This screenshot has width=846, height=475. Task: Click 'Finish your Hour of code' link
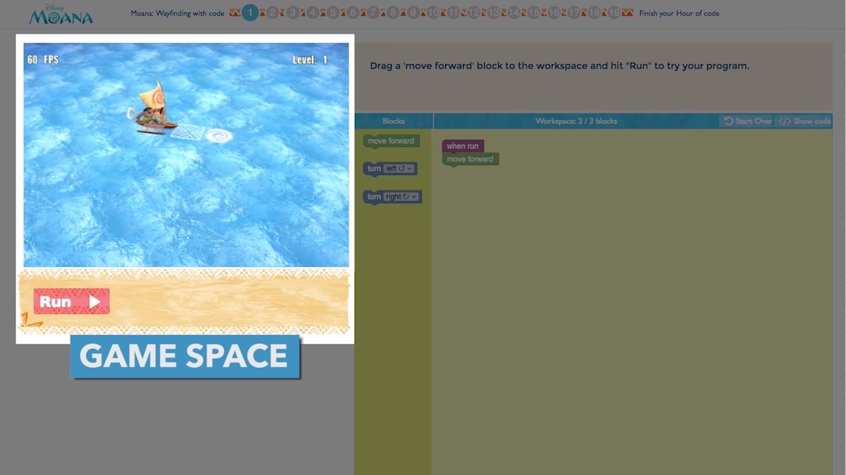click(679, 13)
